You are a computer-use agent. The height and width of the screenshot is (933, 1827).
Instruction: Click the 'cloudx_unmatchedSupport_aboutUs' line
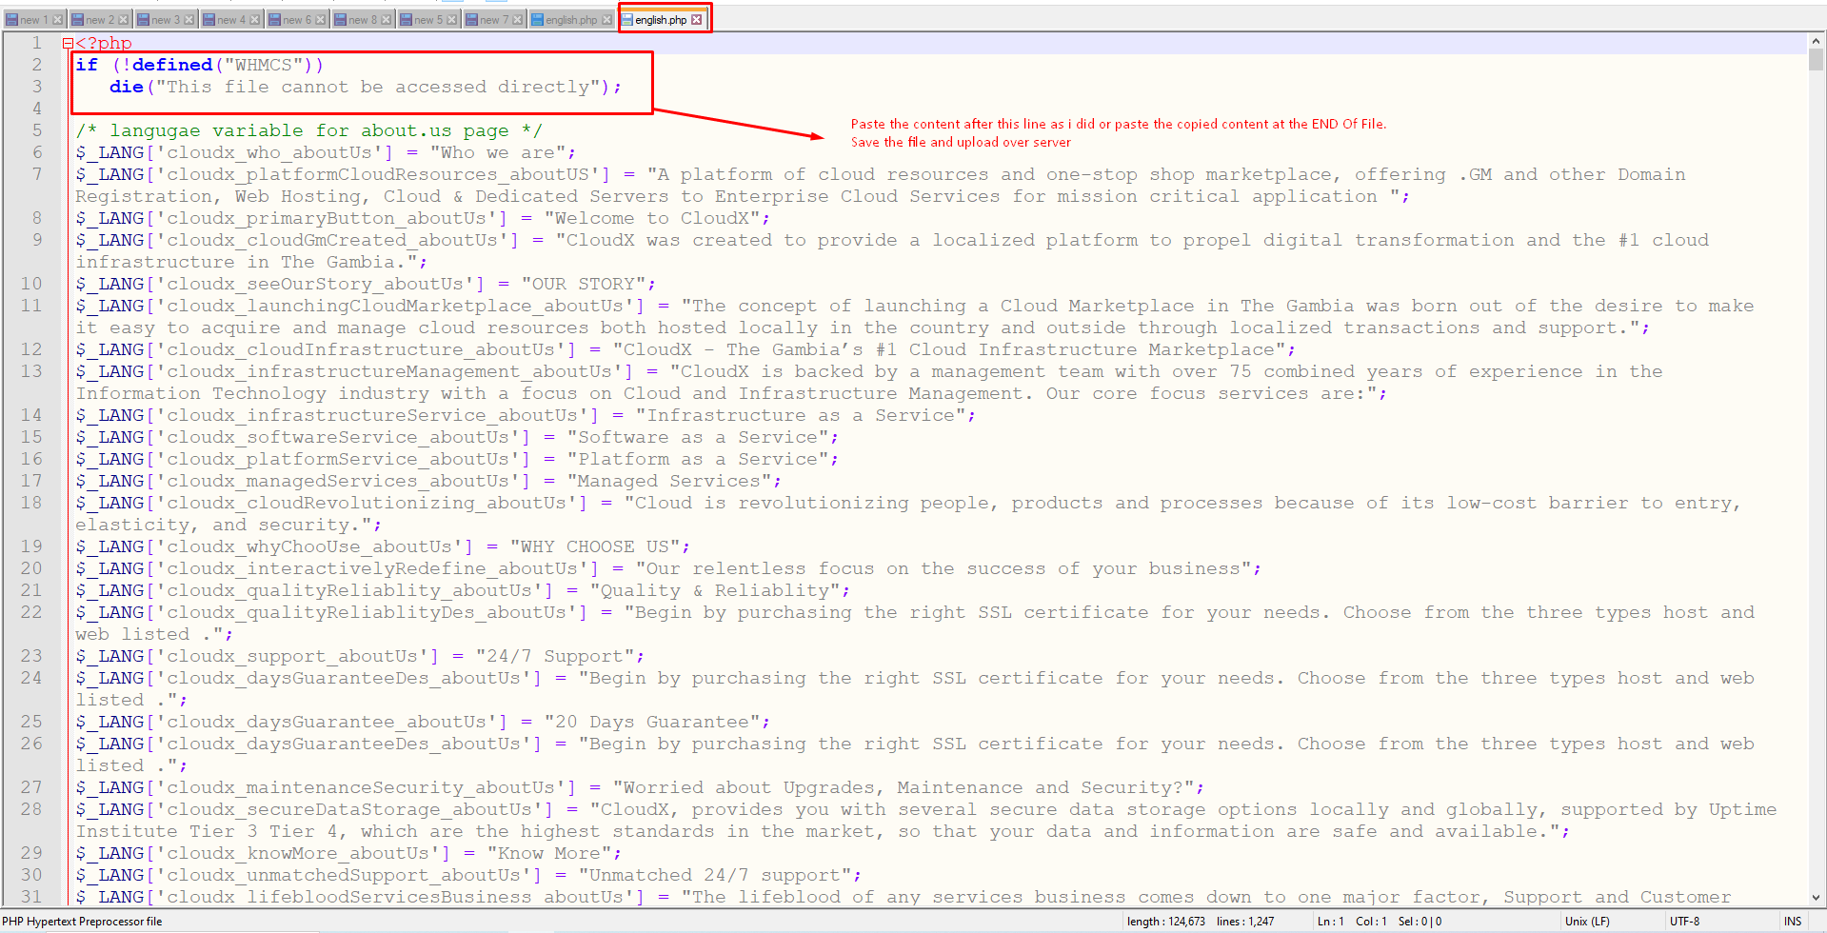tap(468, 875)
